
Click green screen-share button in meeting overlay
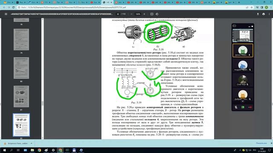coord(243,107)
